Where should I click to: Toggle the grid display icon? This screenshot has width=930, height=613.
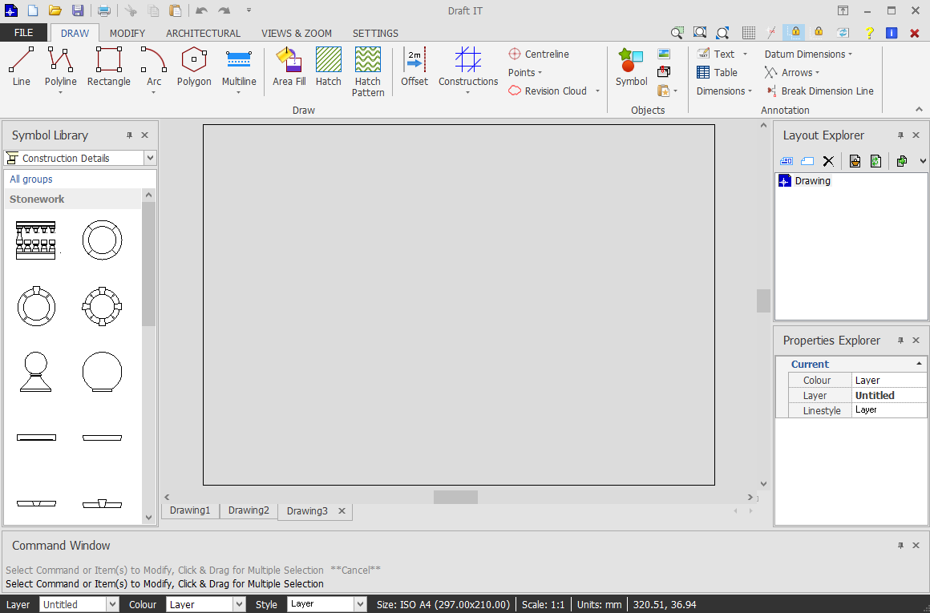tap(749, 33)
